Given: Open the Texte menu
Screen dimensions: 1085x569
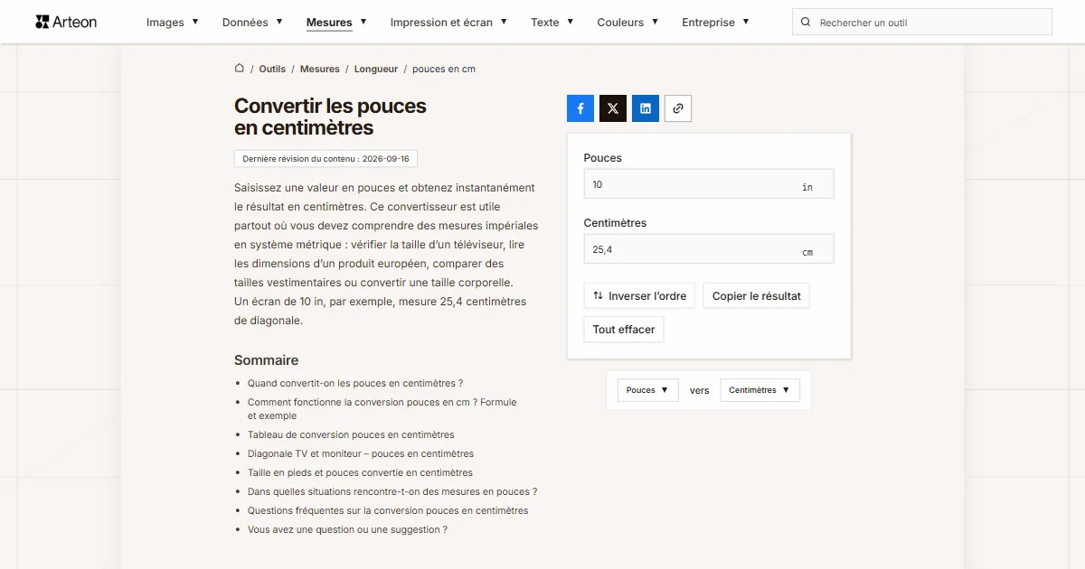Looking at the screenshot, I should pos(552,23).
